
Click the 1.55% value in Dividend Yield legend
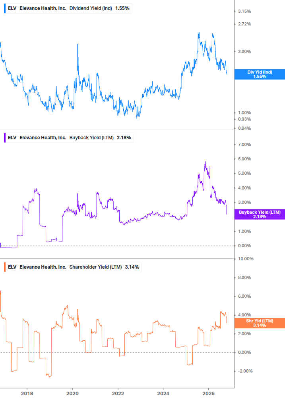tap(122, 8)
